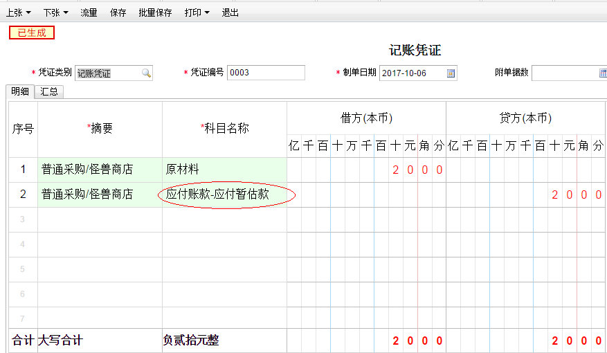Click the 批量保存 toolbar button
Viewport: 607px width, 353px height.
[155, 12]
